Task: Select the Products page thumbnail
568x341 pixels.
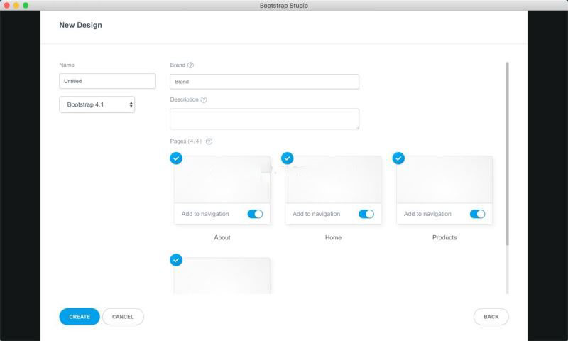Action: pyautogui.click(x=444, y=180)
